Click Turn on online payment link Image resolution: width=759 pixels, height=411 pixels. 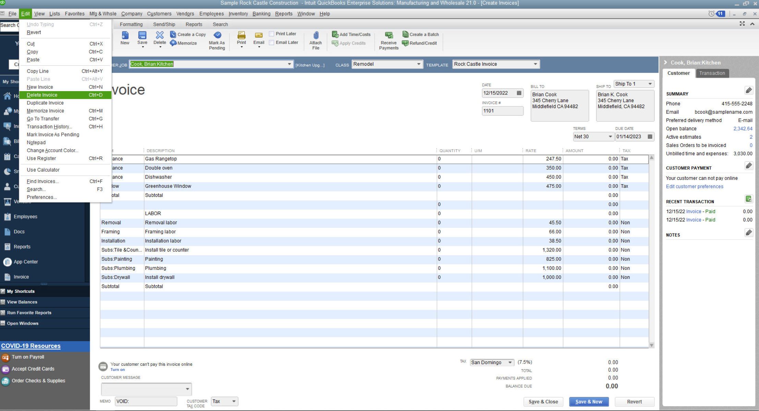pos(118,370)
